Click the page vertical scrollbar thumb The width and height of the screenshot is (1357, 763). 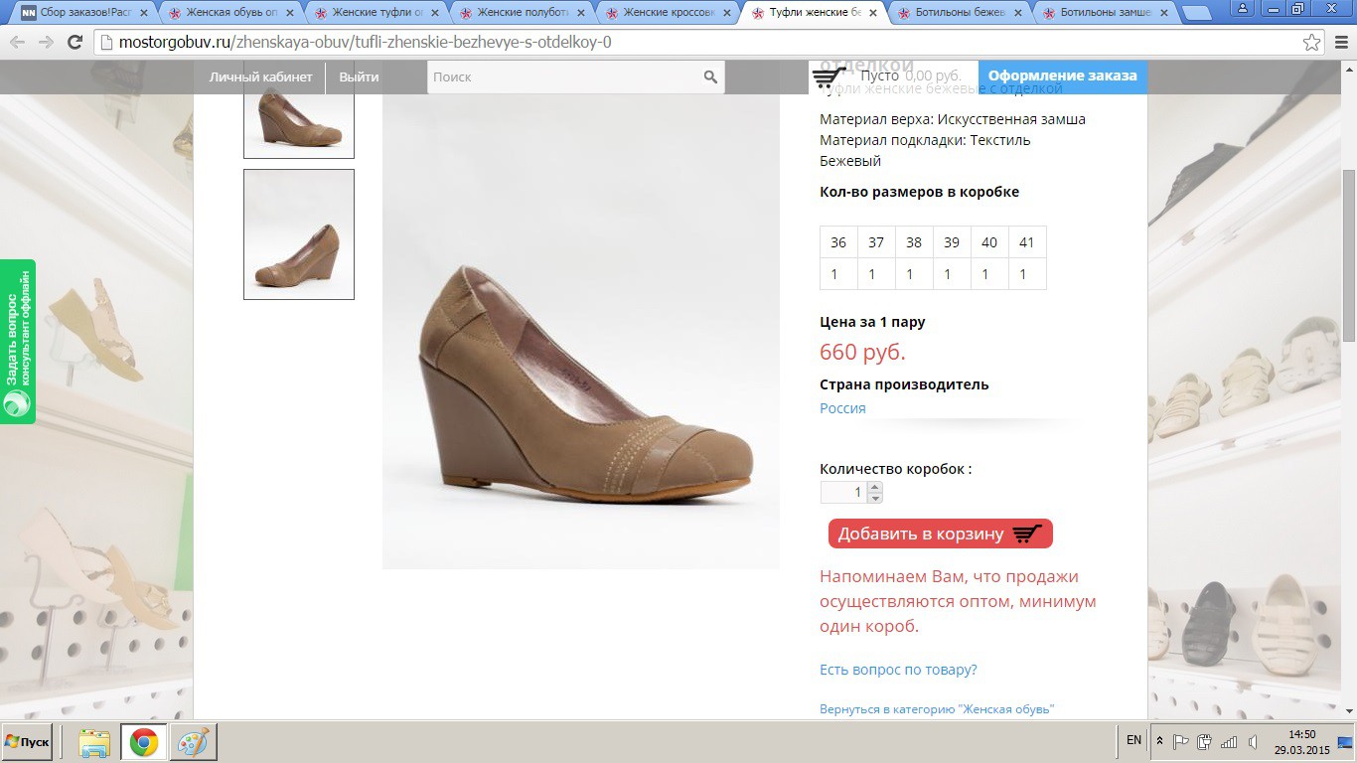coord(1349,255)
